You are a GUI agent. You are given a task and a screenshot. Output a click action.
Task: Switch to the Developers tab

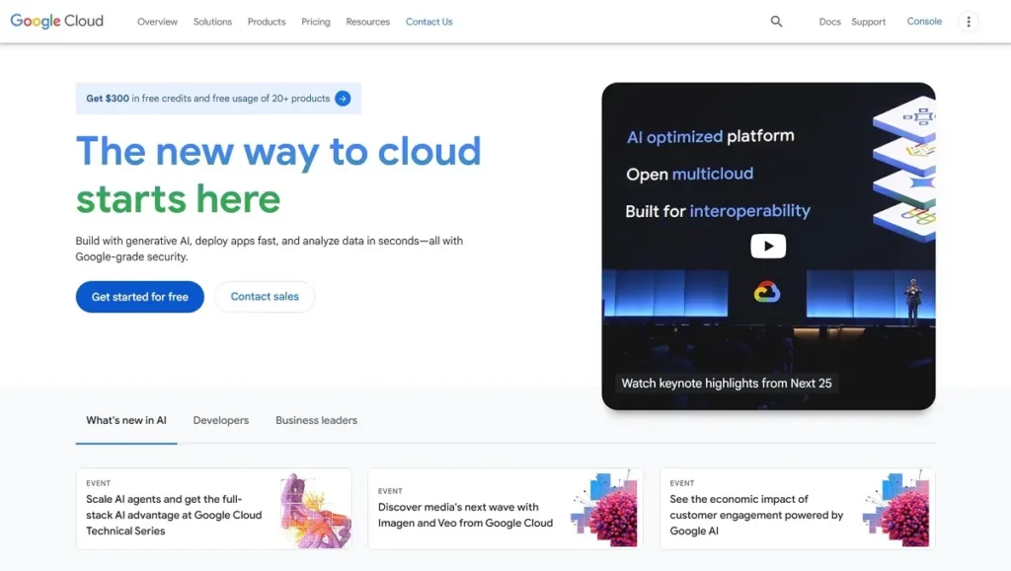tap(220, 420)
